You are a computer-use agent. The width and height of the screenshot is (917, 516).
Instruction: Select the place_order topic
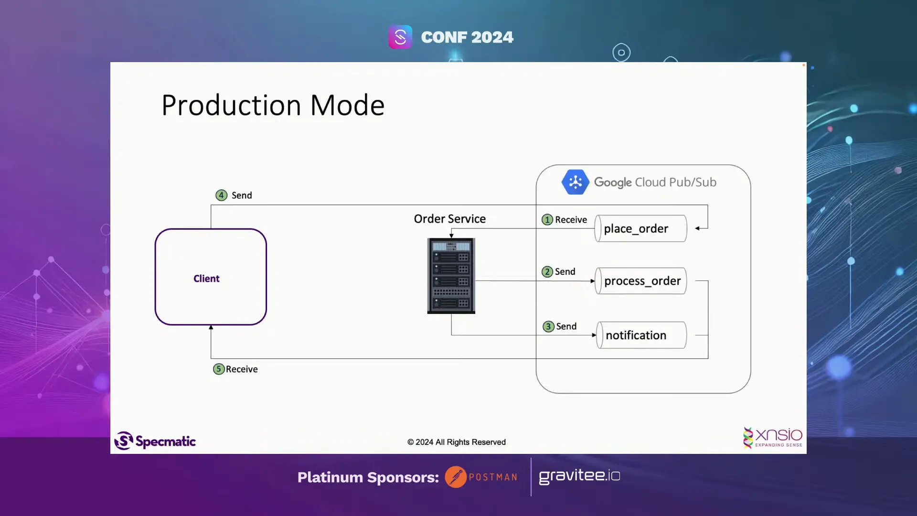pyautogui.click(x=640, y=228)
